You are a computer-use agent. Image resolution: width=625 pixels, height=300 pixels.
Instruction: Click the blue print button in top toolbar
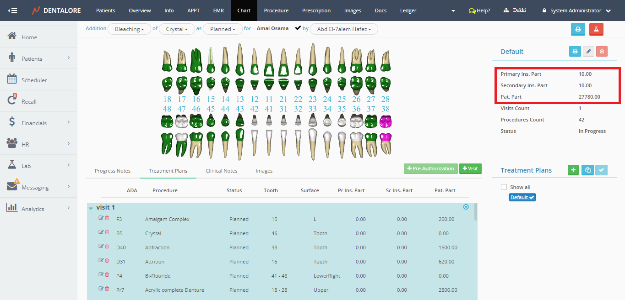(578, 29)
